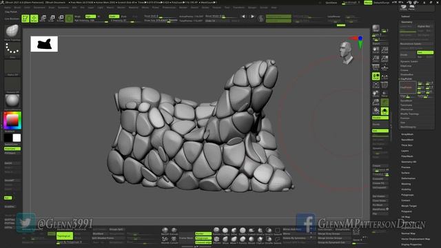The image size is (441, 248).
Task: Select the SnakeHook brush icon
Action: (252, 231)
